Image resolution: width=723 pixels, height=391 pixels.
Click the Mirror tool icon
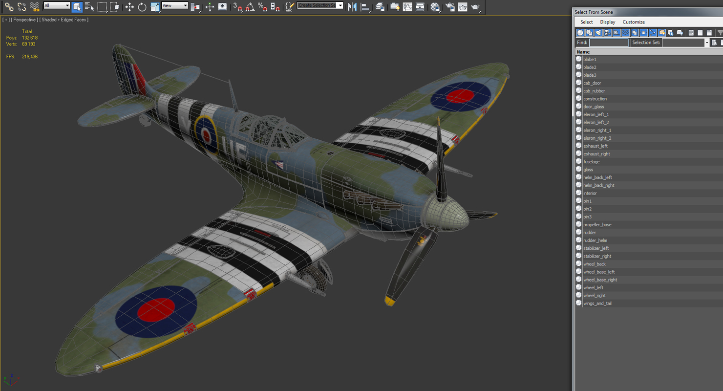pos(352,7)
